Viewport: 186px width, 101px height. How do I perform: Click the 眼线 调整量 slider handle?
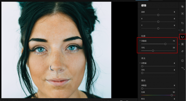click(x=142, y=88)
